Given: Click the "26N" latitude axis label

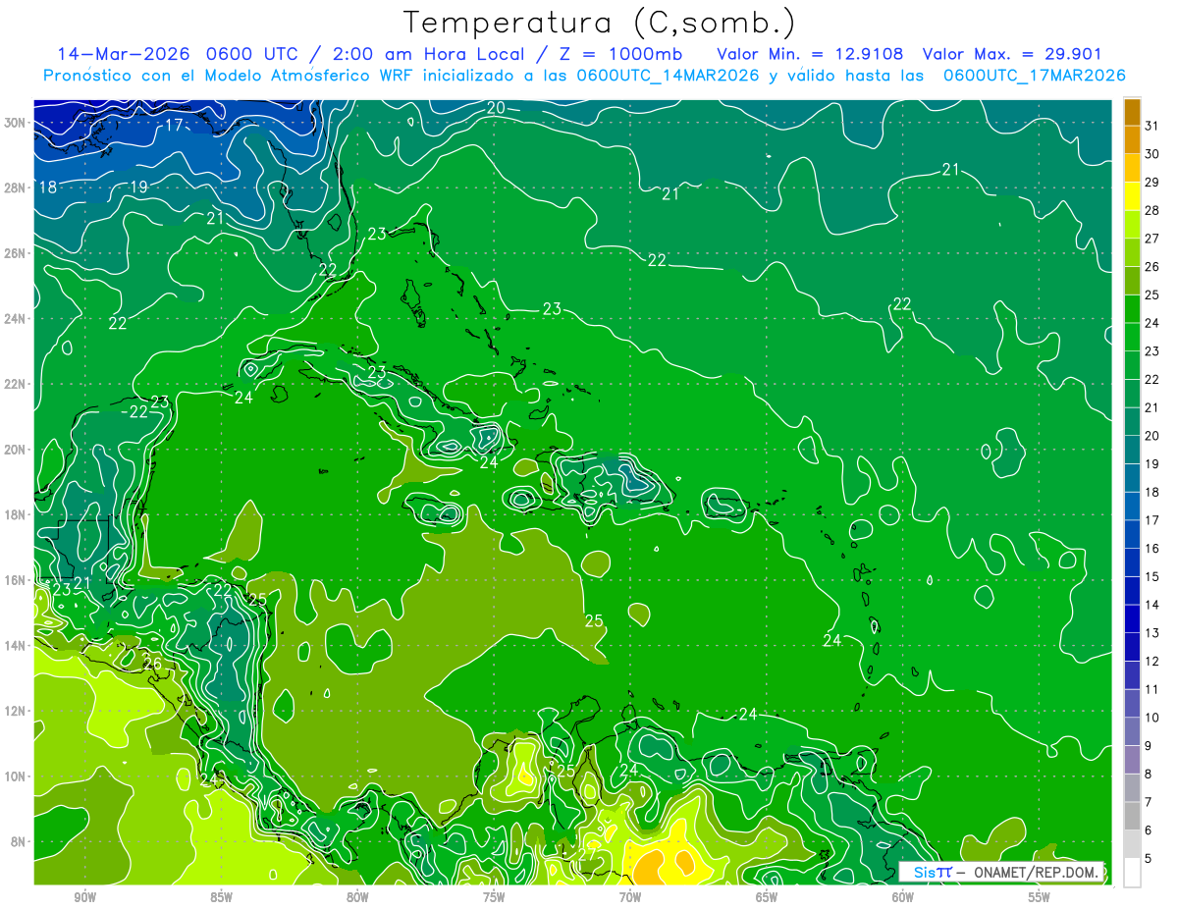Looking at the screenshot, I should pos(15,253).
